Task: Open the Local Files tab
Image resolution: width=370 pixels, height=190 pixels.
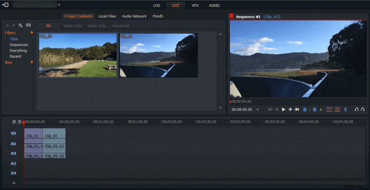Action: pyautogui.click(x=107, y=16)
